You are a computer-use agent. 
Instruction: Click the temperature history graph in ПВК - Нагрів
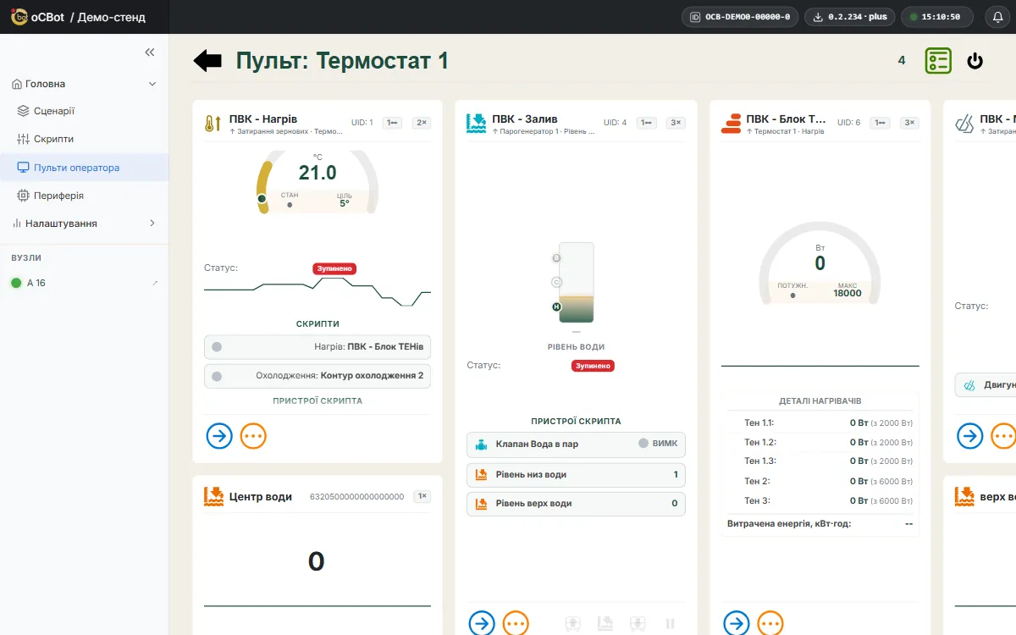[x=317, y=291]
